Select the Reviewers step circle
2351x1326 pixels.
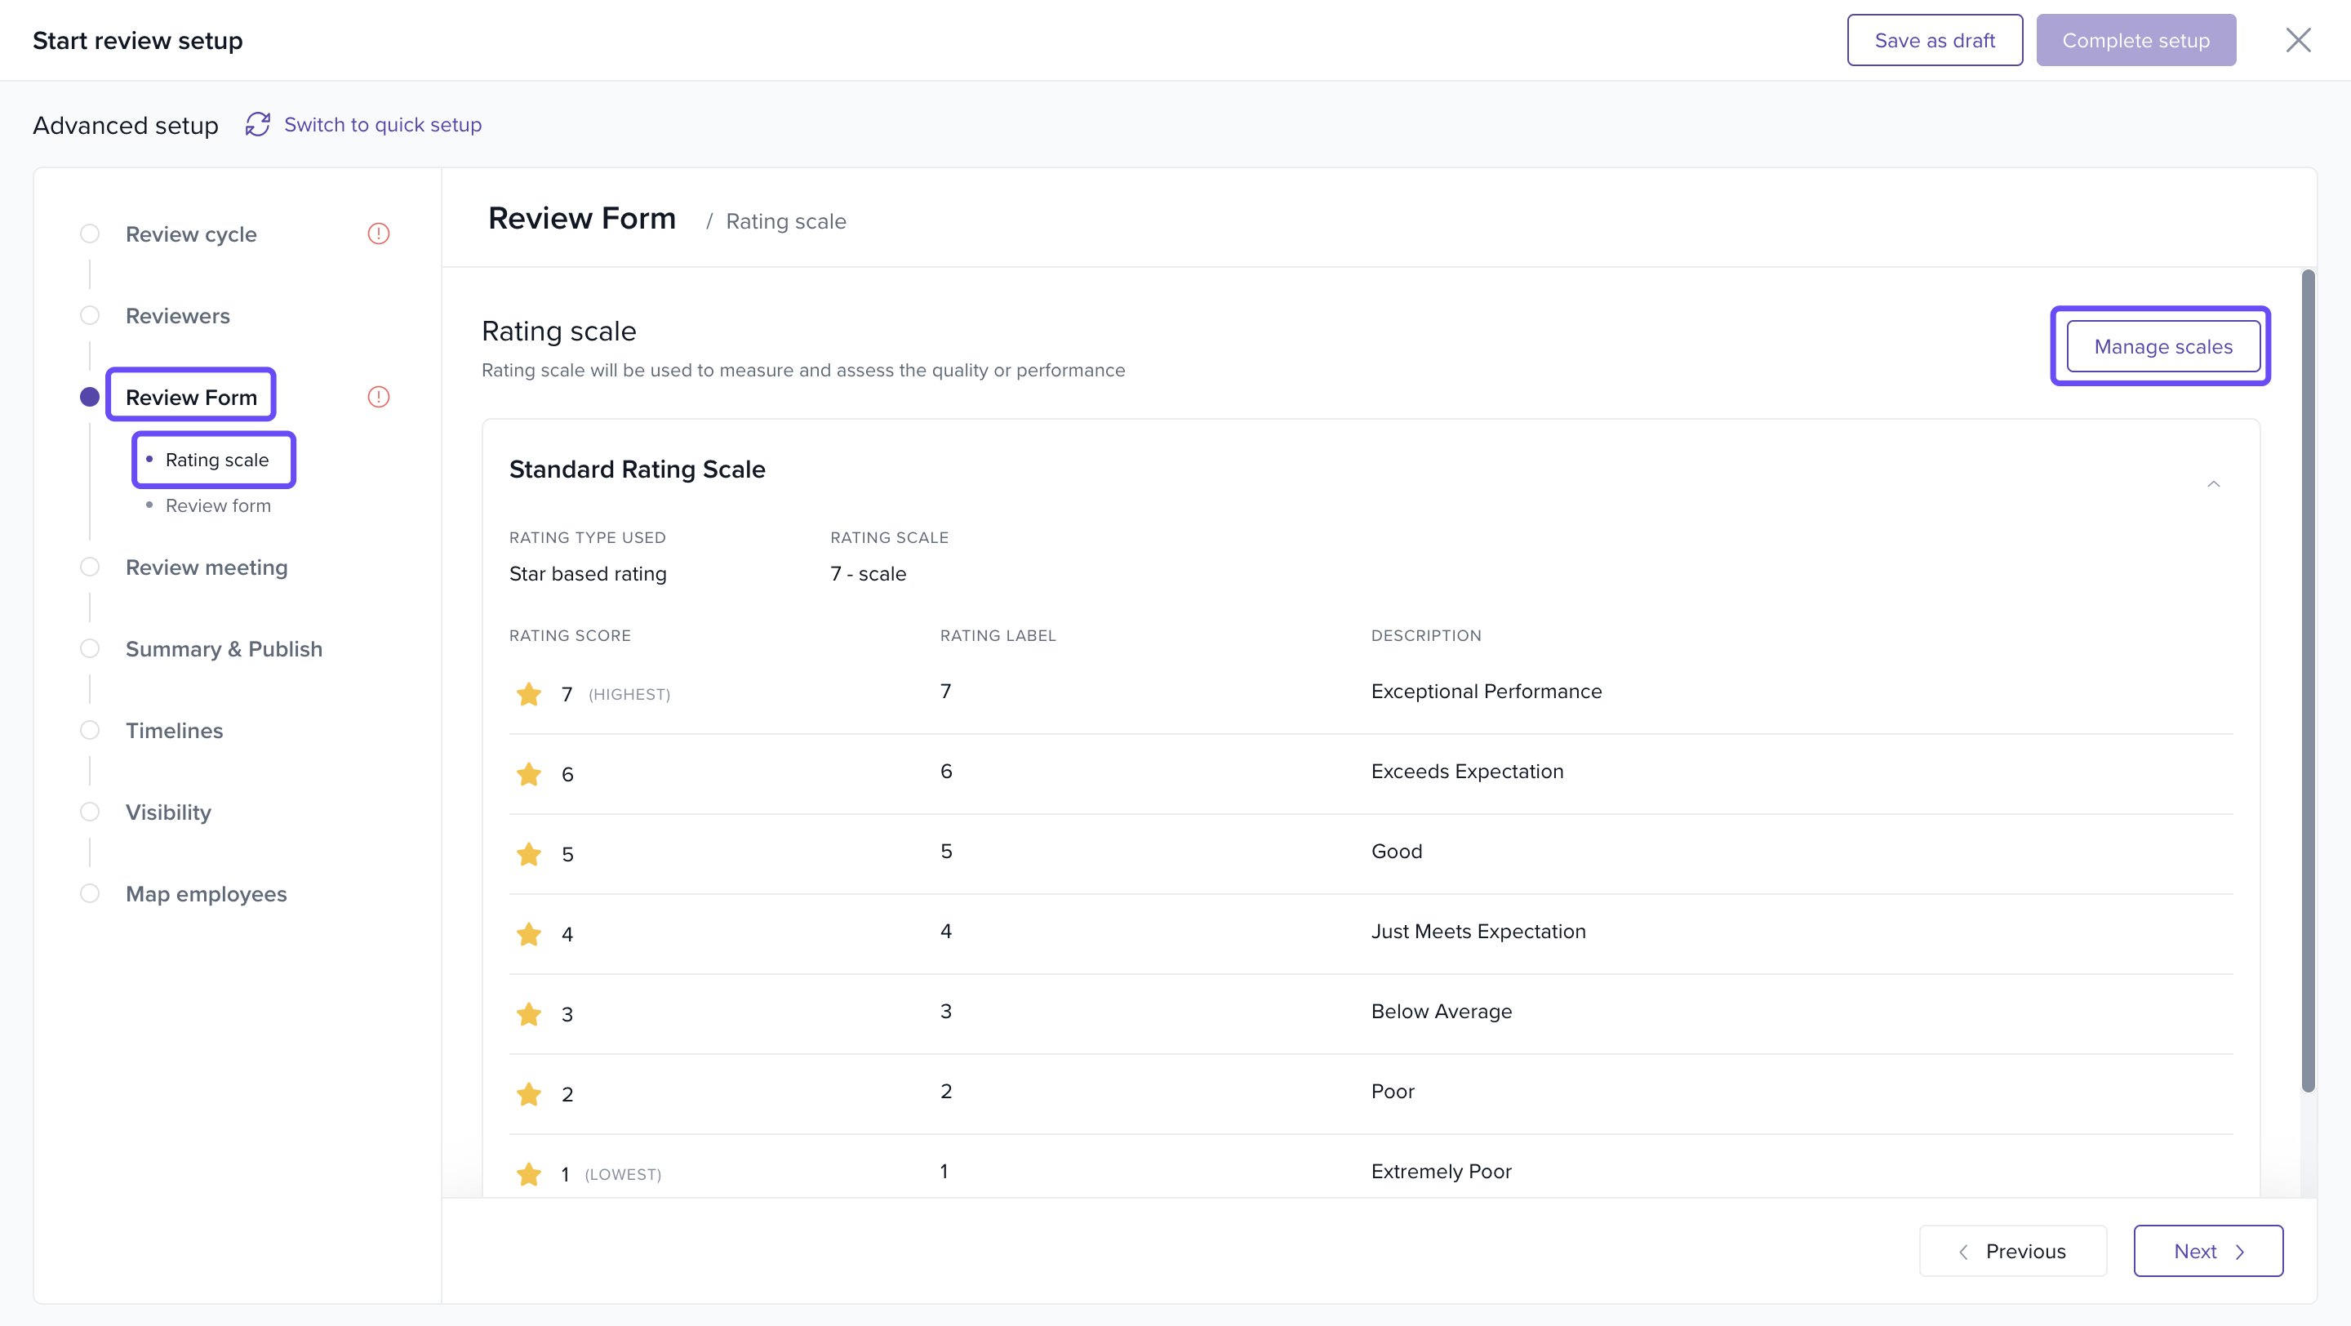pos(90,316)
